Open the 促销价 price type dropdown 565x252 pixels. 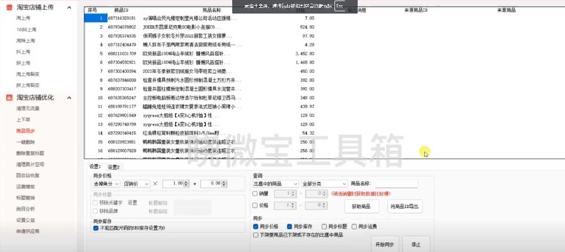(x=136, y=184)
